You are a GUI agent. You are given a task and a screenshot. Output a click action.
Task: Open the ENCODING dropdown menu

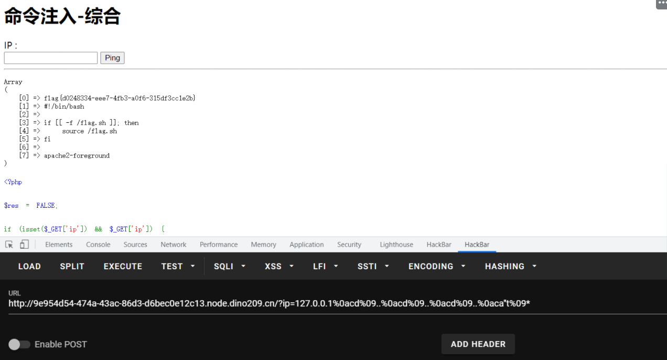click(x=437, y=267)
